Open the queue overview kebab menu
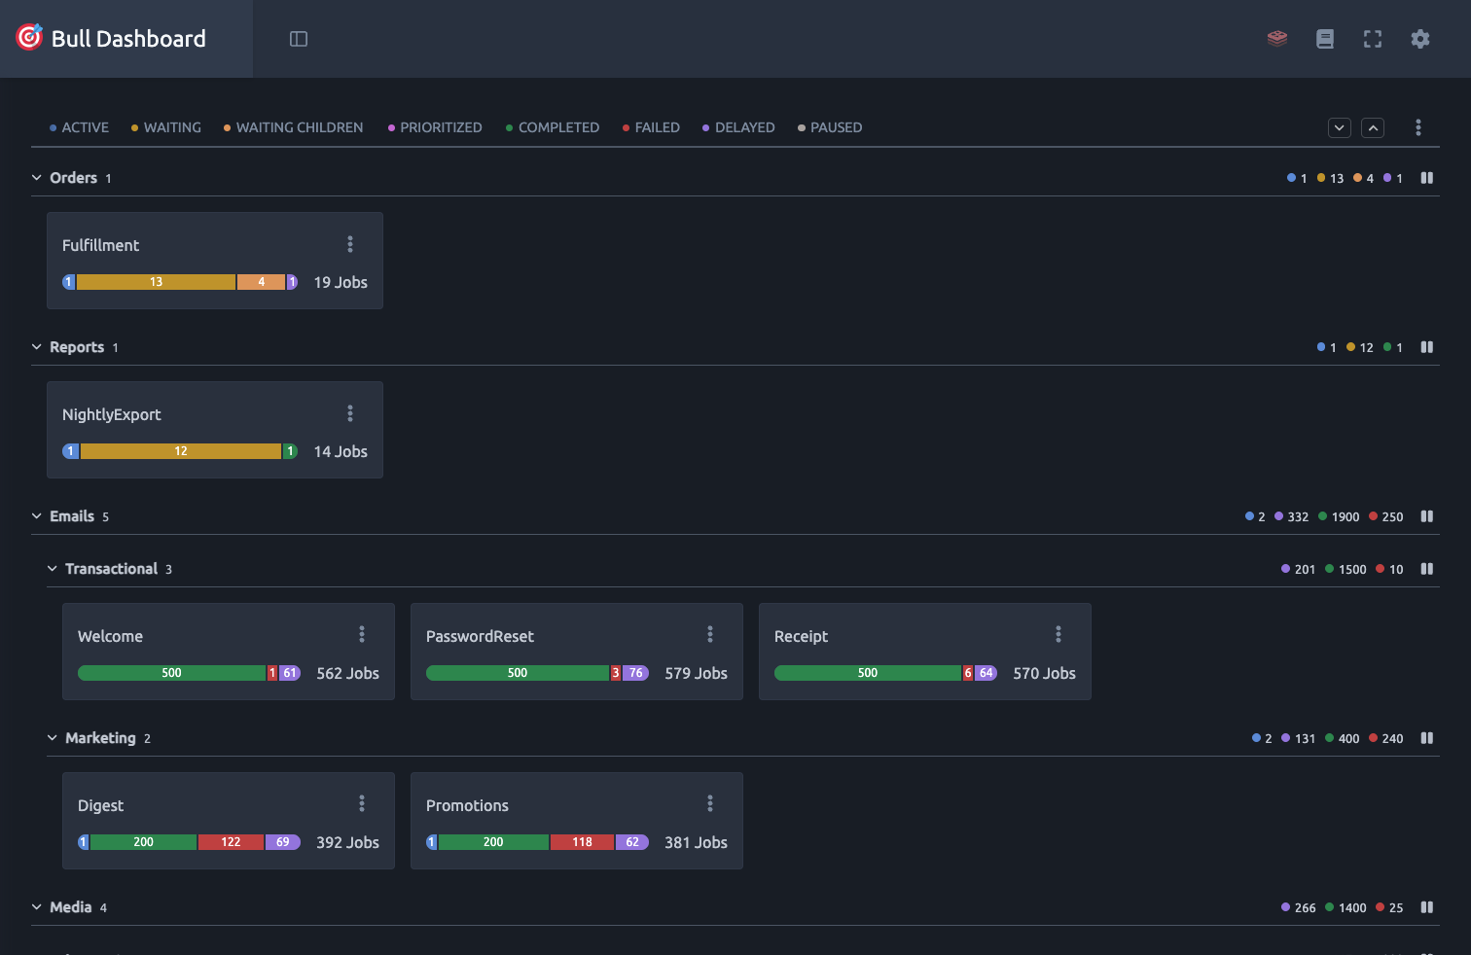This screenshot has width=1471, height=955. pos(1418,127)
